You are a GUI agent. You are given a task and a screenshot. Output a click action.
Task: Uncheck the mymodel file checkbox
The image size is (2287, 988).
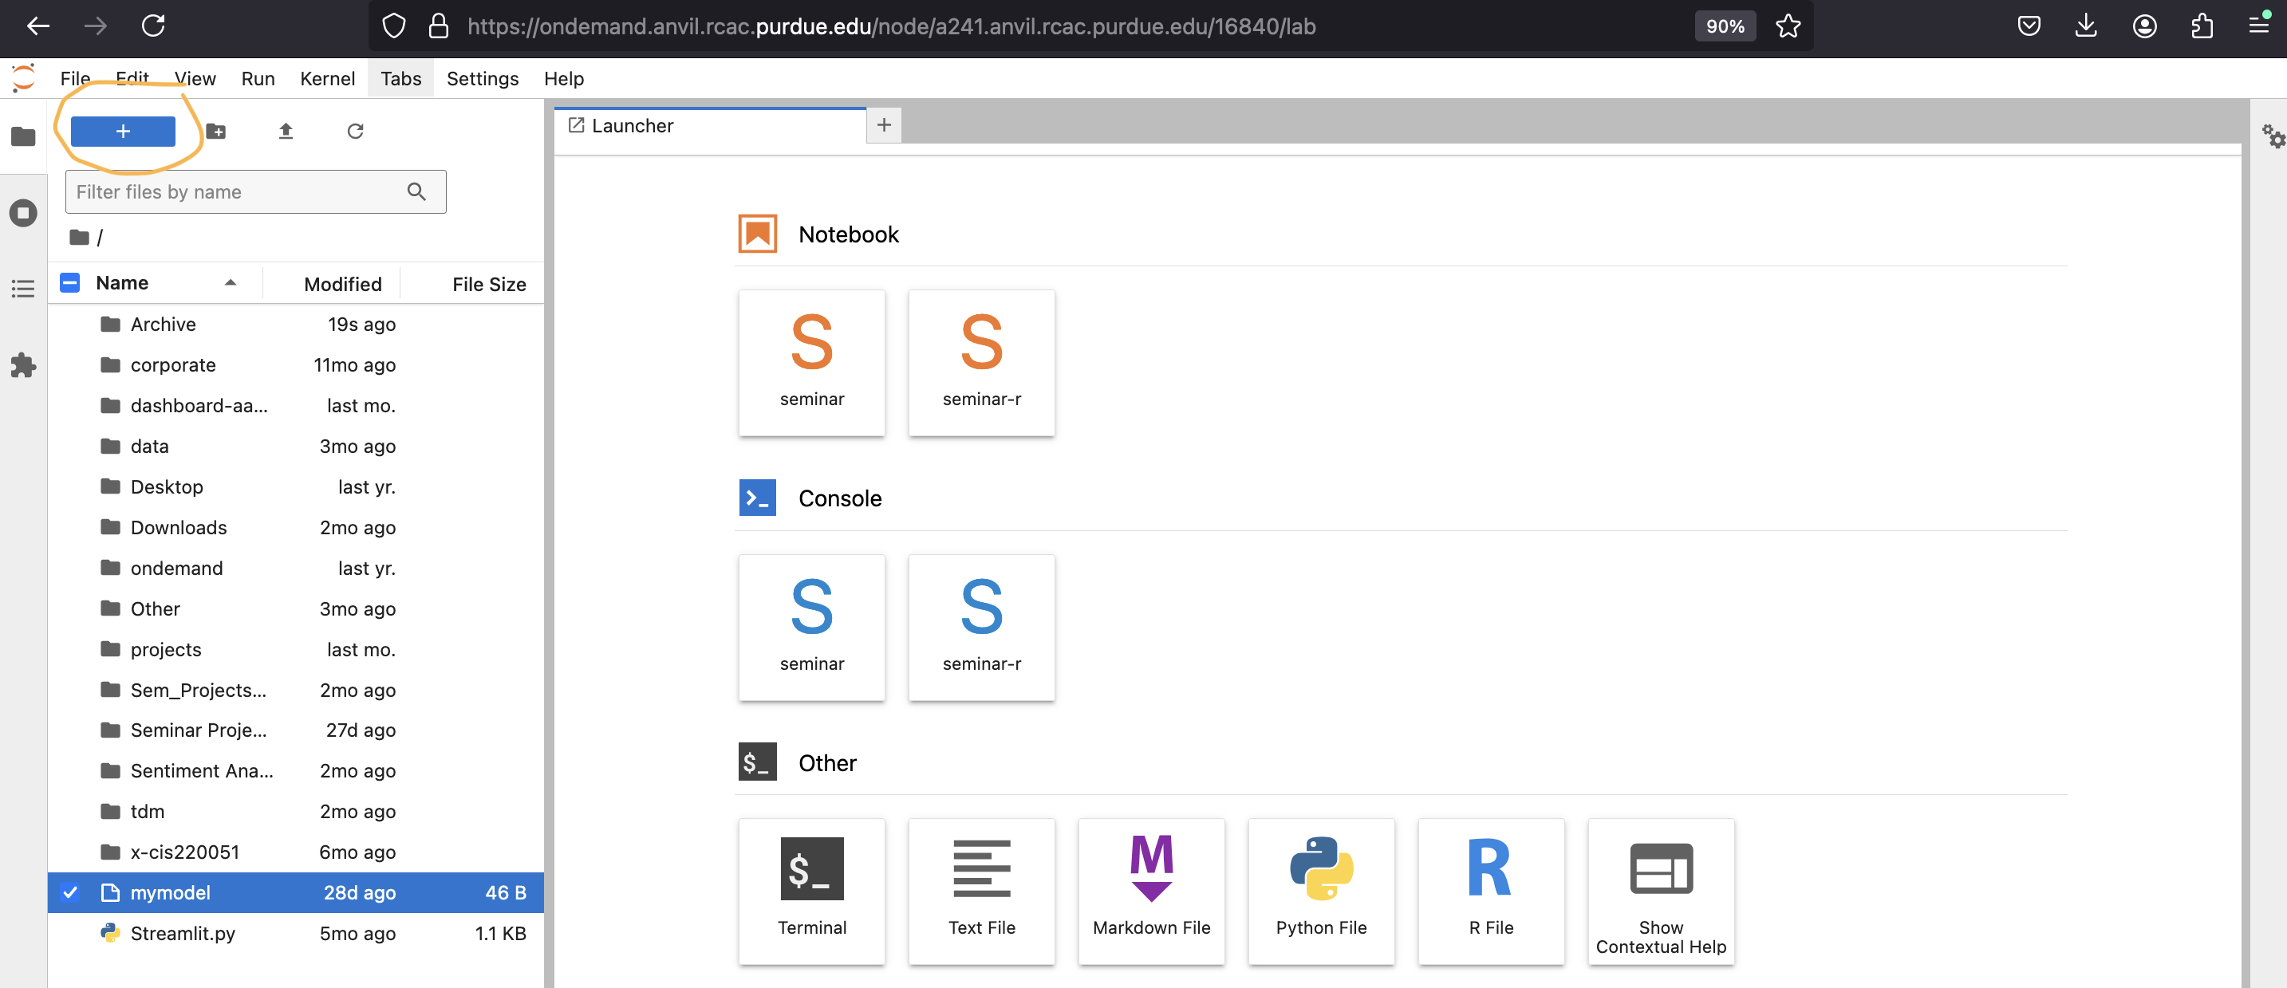pyautogui.click(x=70, y=892)
